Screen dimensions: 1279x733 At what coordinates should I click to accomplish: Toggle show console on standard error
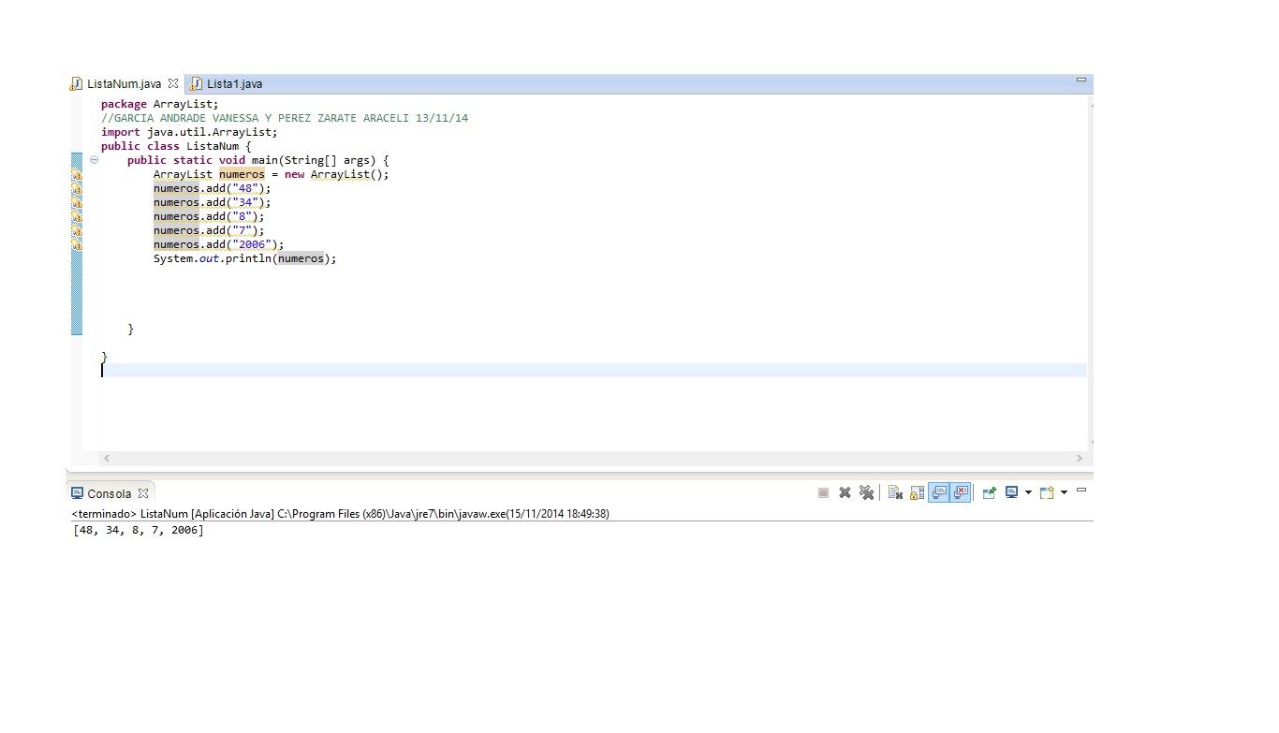960,492
